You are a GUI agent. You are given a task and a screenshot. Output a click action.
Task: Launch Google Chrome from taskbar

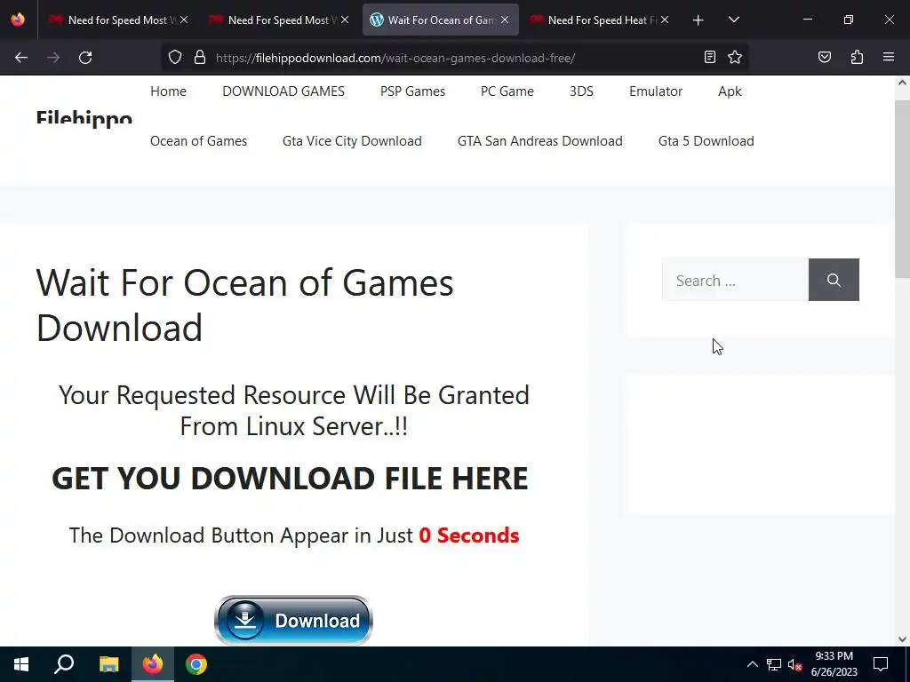coord(196,664)
